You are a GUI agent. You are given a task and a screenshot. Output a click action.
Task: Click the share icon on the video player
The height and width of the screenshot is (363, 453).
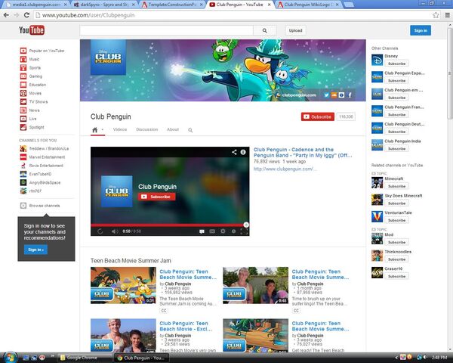pyautogui.click(x=234, y=152)
